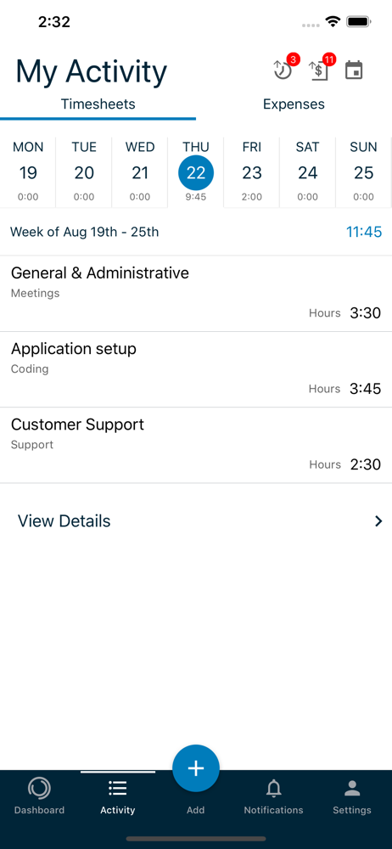Select Monday 19 in week strip

pos(28,171)
